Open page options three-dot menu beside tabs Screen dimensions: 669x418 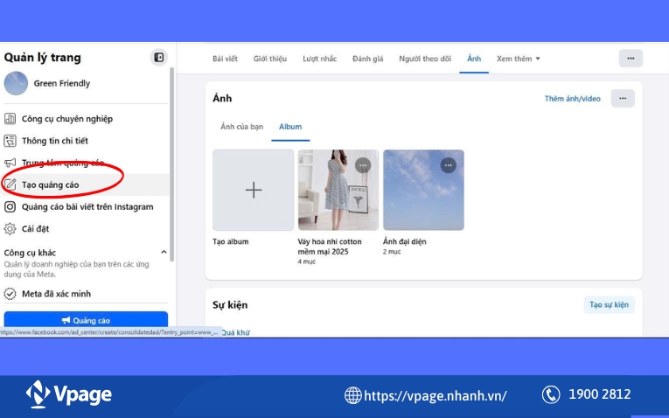point(631,59)
